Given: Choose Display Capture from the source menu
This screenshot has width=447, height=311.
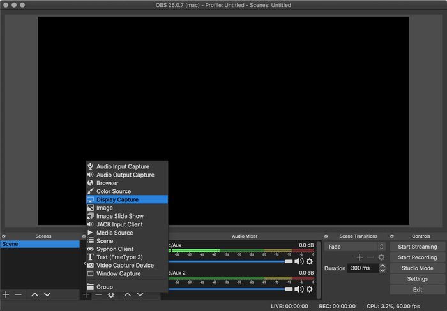Looking at the screenshot, I should click(117, 199).
